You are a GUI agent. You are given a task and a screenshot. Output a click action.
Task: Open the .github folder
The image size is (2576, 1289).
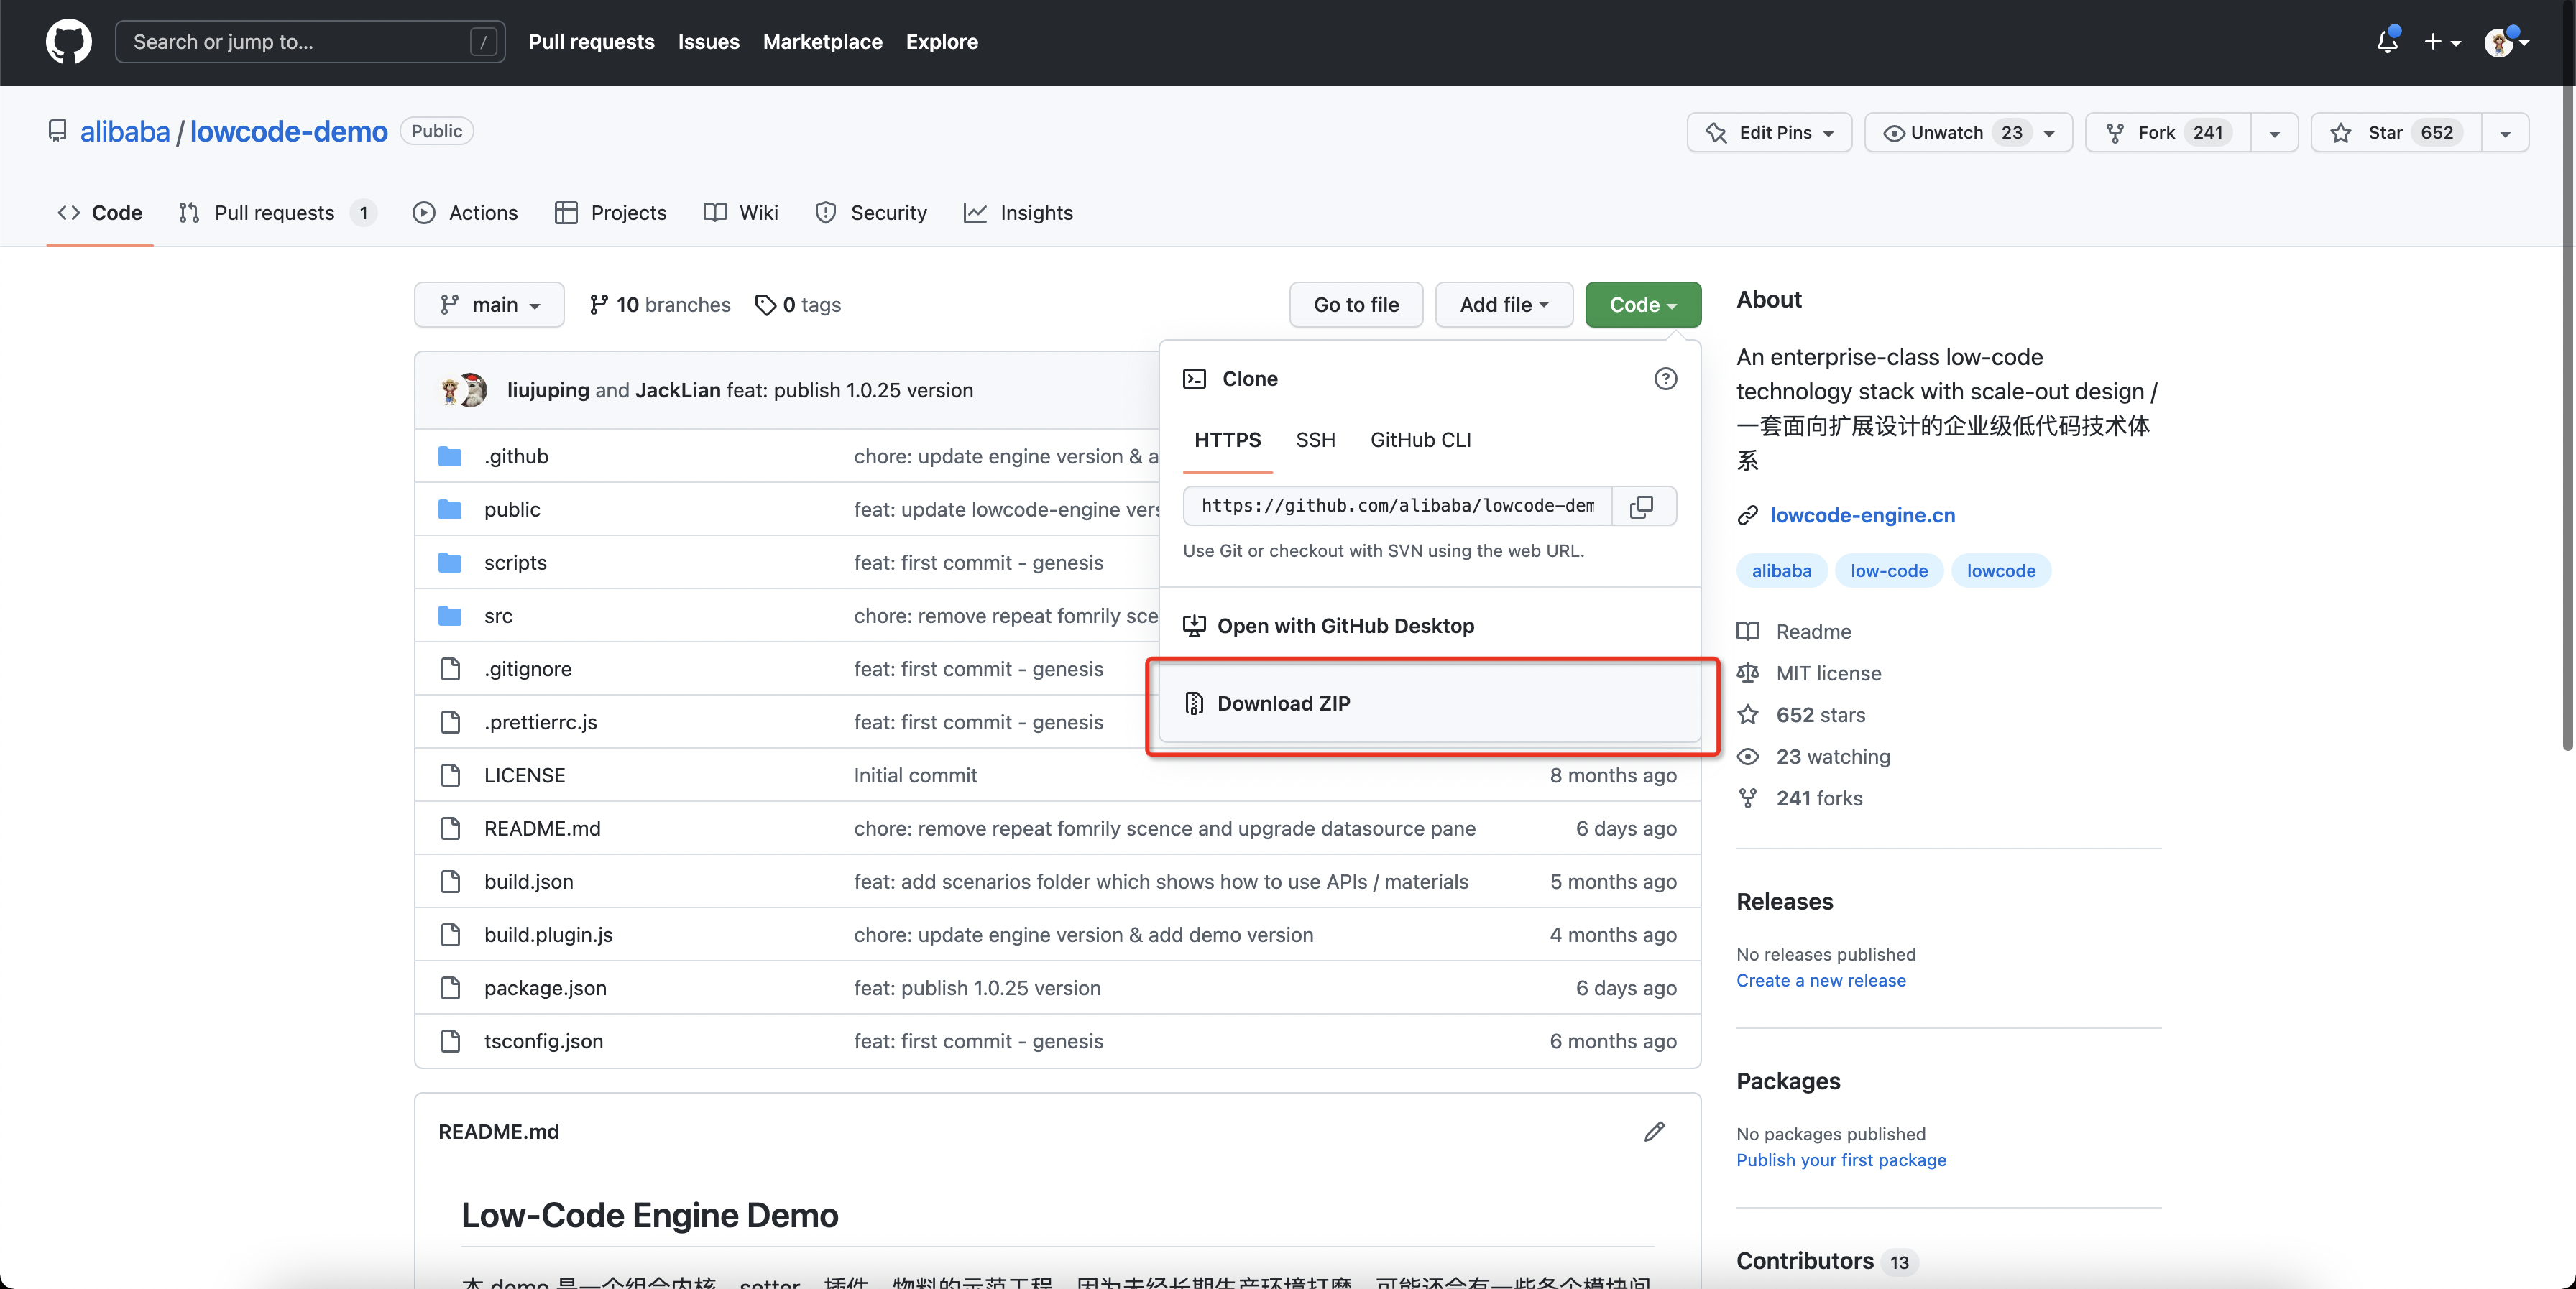[x=516, y=456]
